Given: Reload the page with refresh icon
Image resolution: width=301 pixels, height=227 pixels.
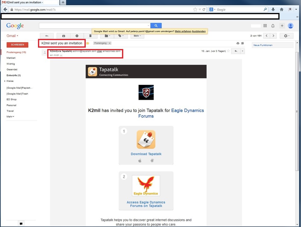Looking at the screenshot, I should (x=204, y=9).
